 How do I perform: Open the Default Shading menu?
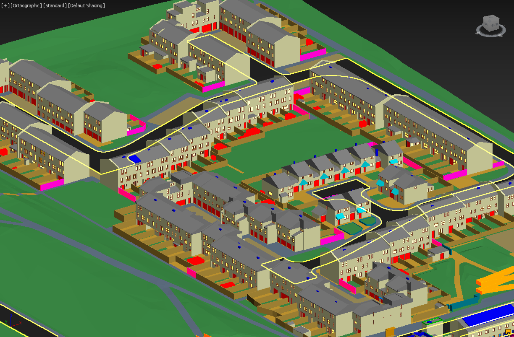pyautogui.click(x=87, y=5)
